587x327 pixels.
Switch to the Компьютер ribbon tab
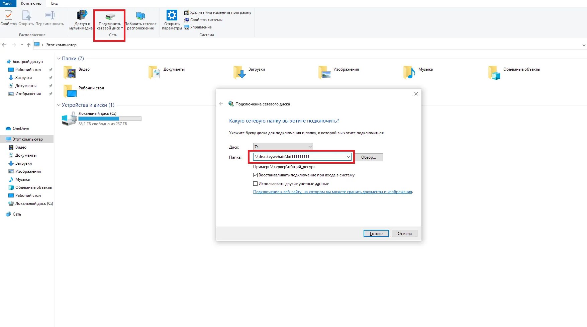coord(31,3)
